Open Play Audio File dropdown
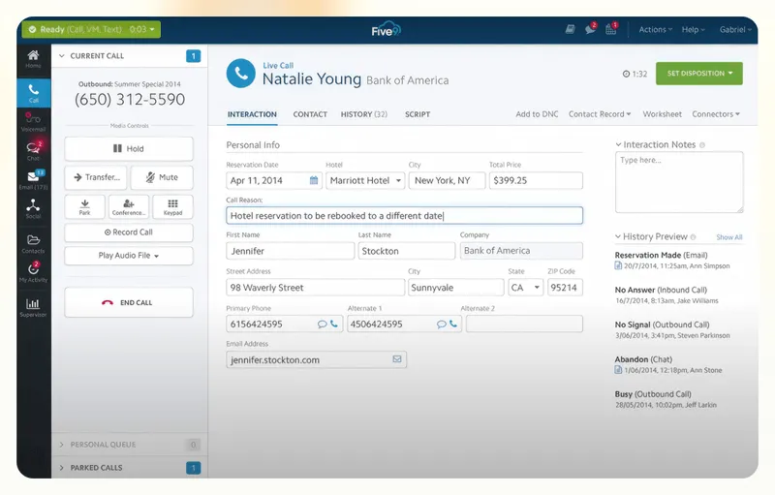The width and height of the screenshot is (775, 495). (x=129, y=256)
